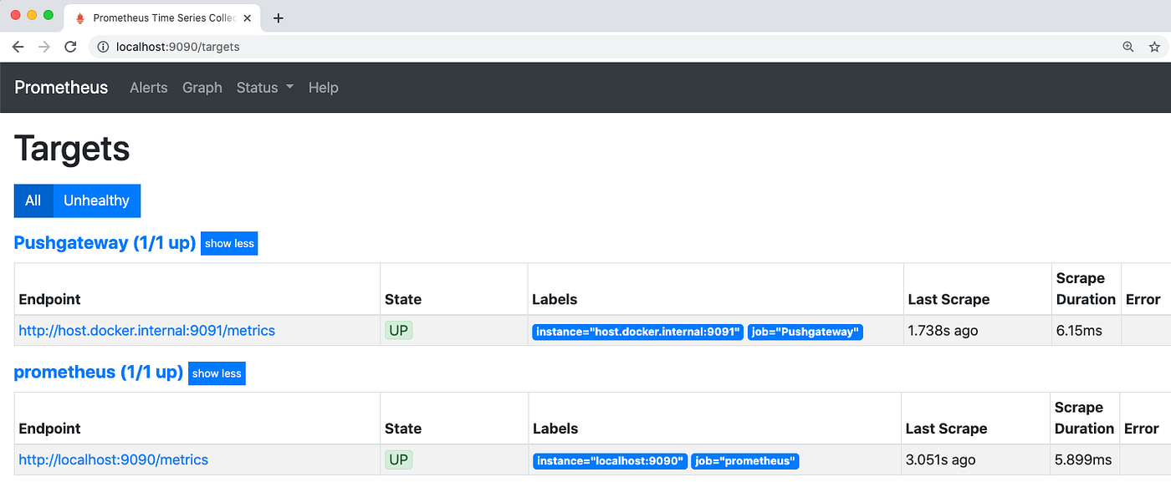Go back with the browser back arrow
Viewport: 1171px width, 482px height.
coord(18,47)
